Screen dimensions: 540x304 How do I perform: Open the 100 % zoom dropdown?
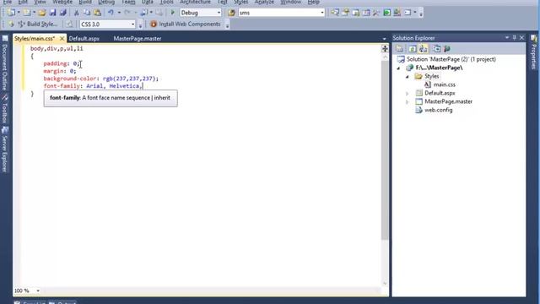38,290
